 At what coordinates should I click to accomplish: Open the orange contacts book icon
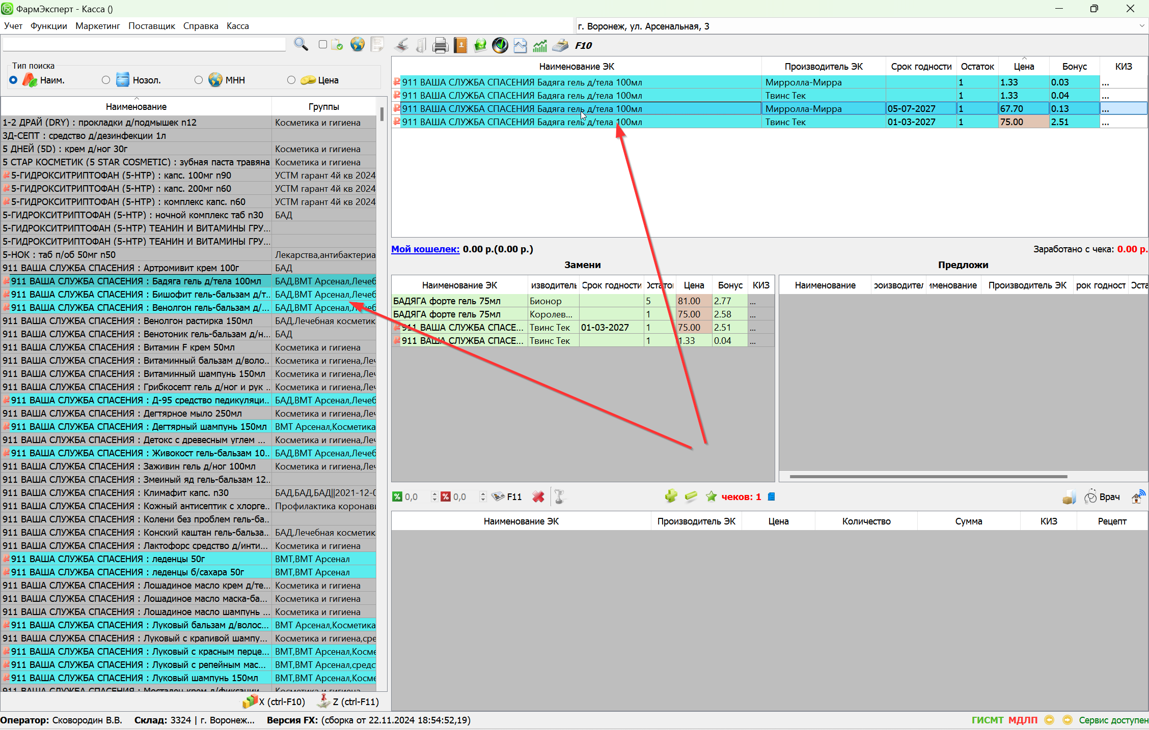[460, 46]
